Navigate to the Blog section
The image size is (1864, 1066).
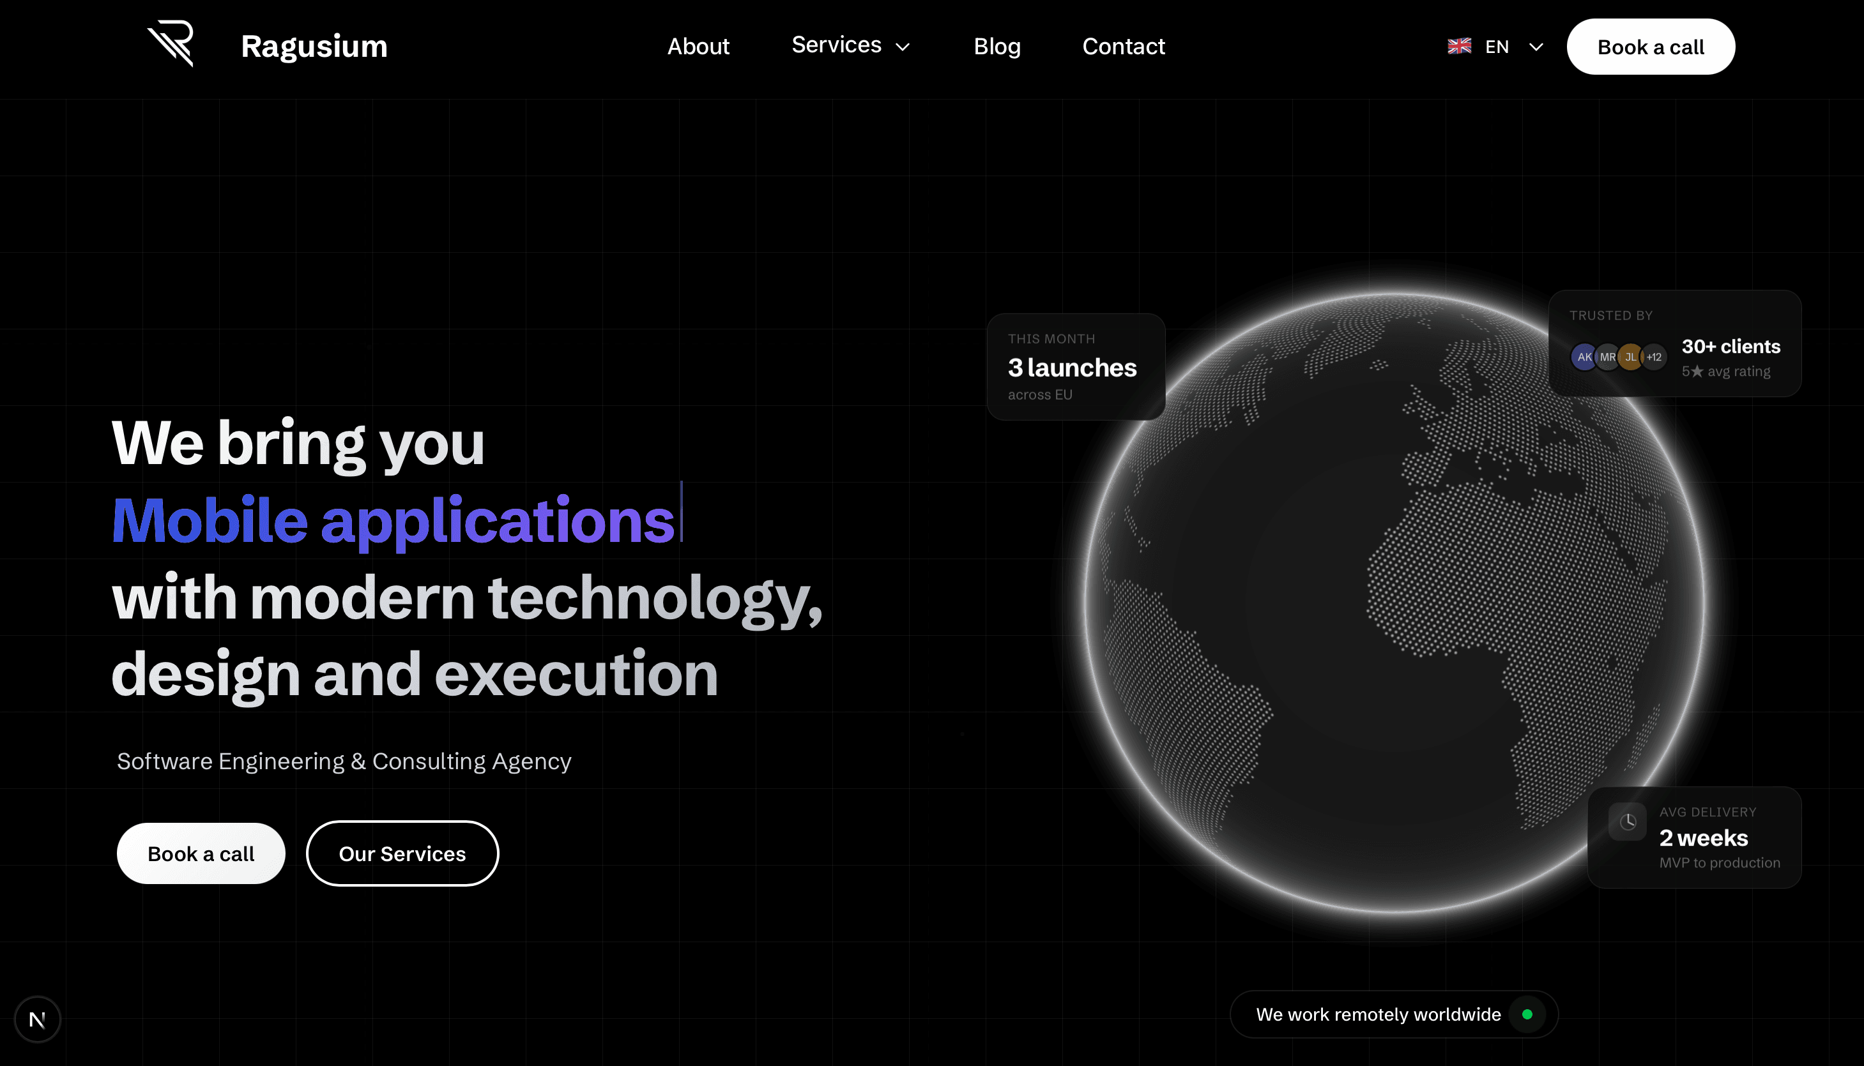(x=997, y=47)
